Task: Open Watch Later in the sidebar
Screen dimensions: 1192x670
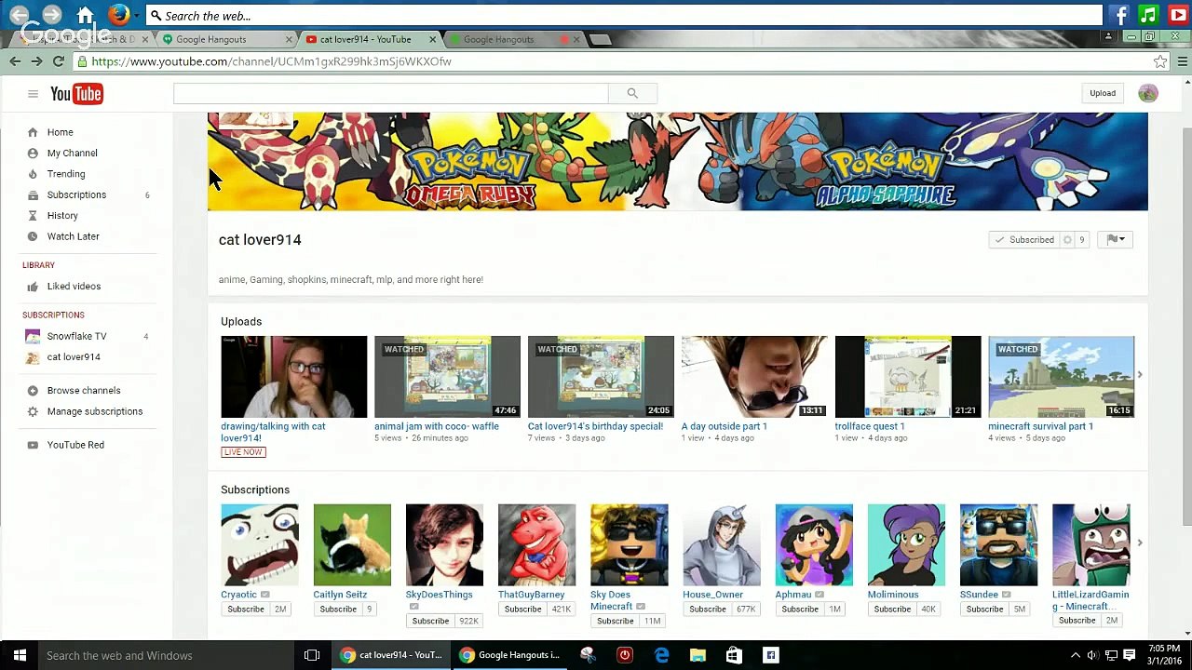Action: coord(74,236)
